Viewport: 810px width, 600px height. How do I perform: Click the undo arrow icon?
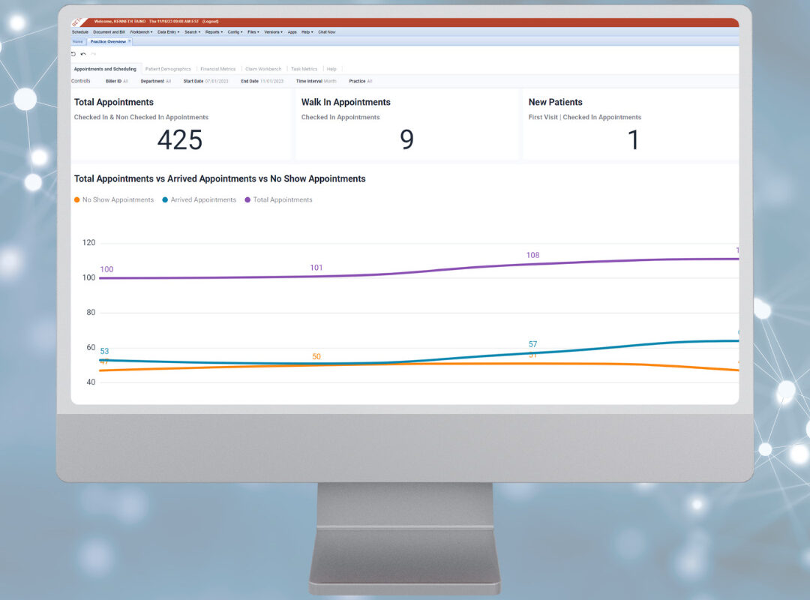point(83,54)
